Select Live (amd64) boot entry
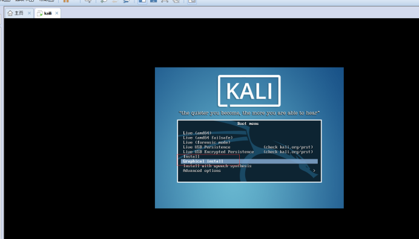 [x=197, y=133]
